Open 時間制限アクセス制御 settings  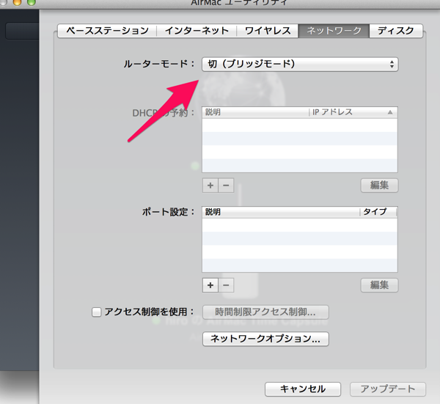click(265, 312)
